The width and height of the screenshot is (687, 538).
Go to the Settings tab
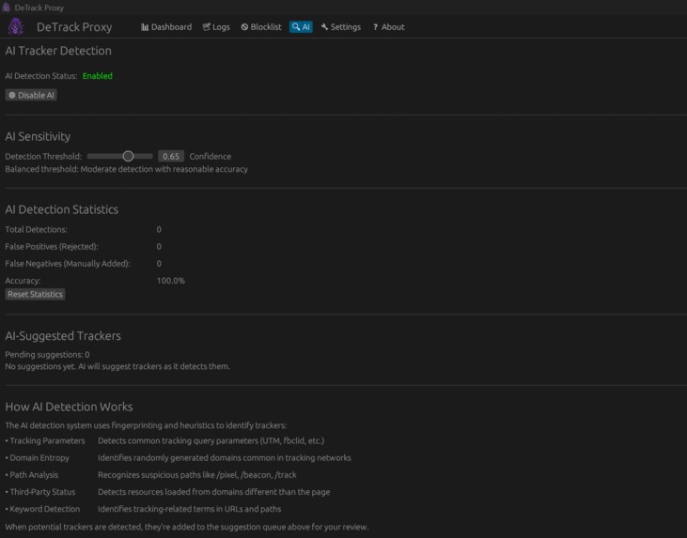341,27
